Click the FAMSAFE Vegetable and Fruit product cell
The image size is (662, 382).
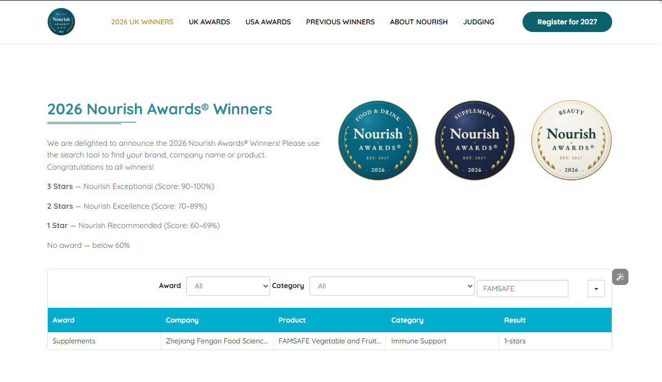click(330, 341)
